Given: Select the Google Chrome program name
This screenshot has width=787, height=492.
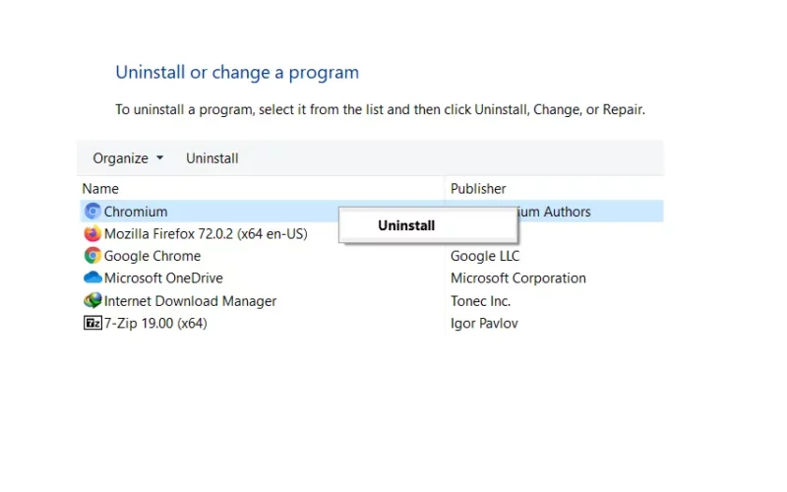Looking at the screenshot, I should pos(152,256).
